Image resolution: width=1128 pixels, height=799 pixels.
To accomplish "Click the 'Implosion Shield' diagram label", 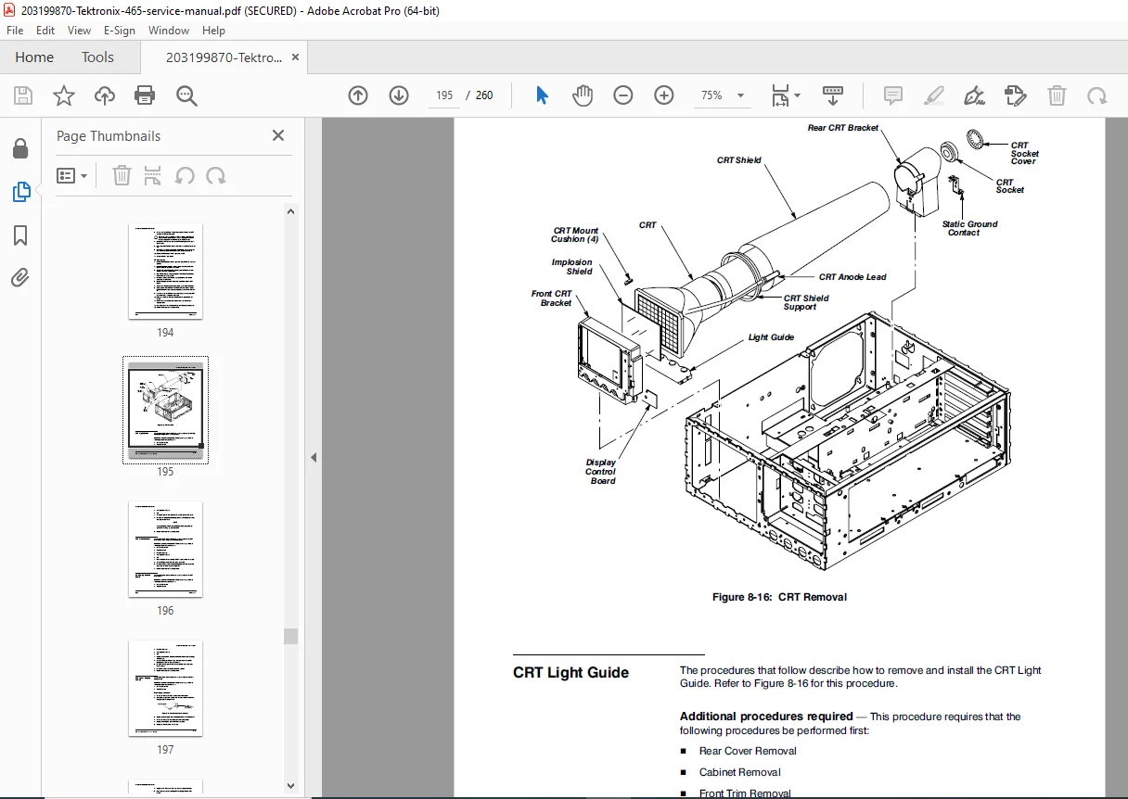I will click(572, 267).
